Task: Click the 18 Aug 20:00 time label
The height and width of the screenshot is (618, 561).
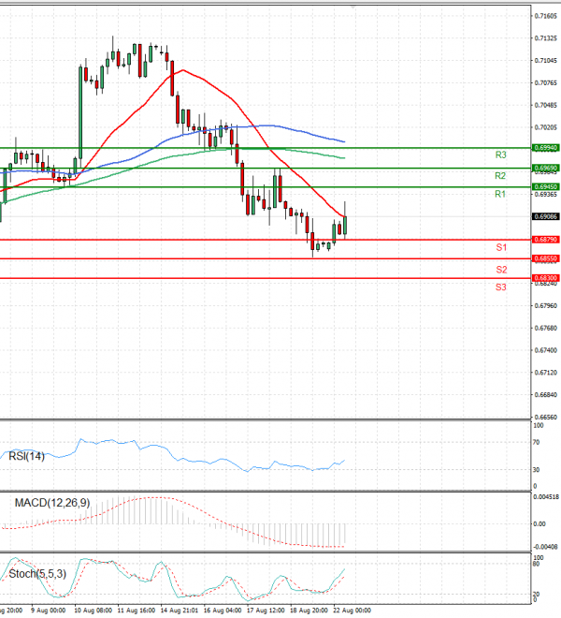Action: click(x=309, y=611)
